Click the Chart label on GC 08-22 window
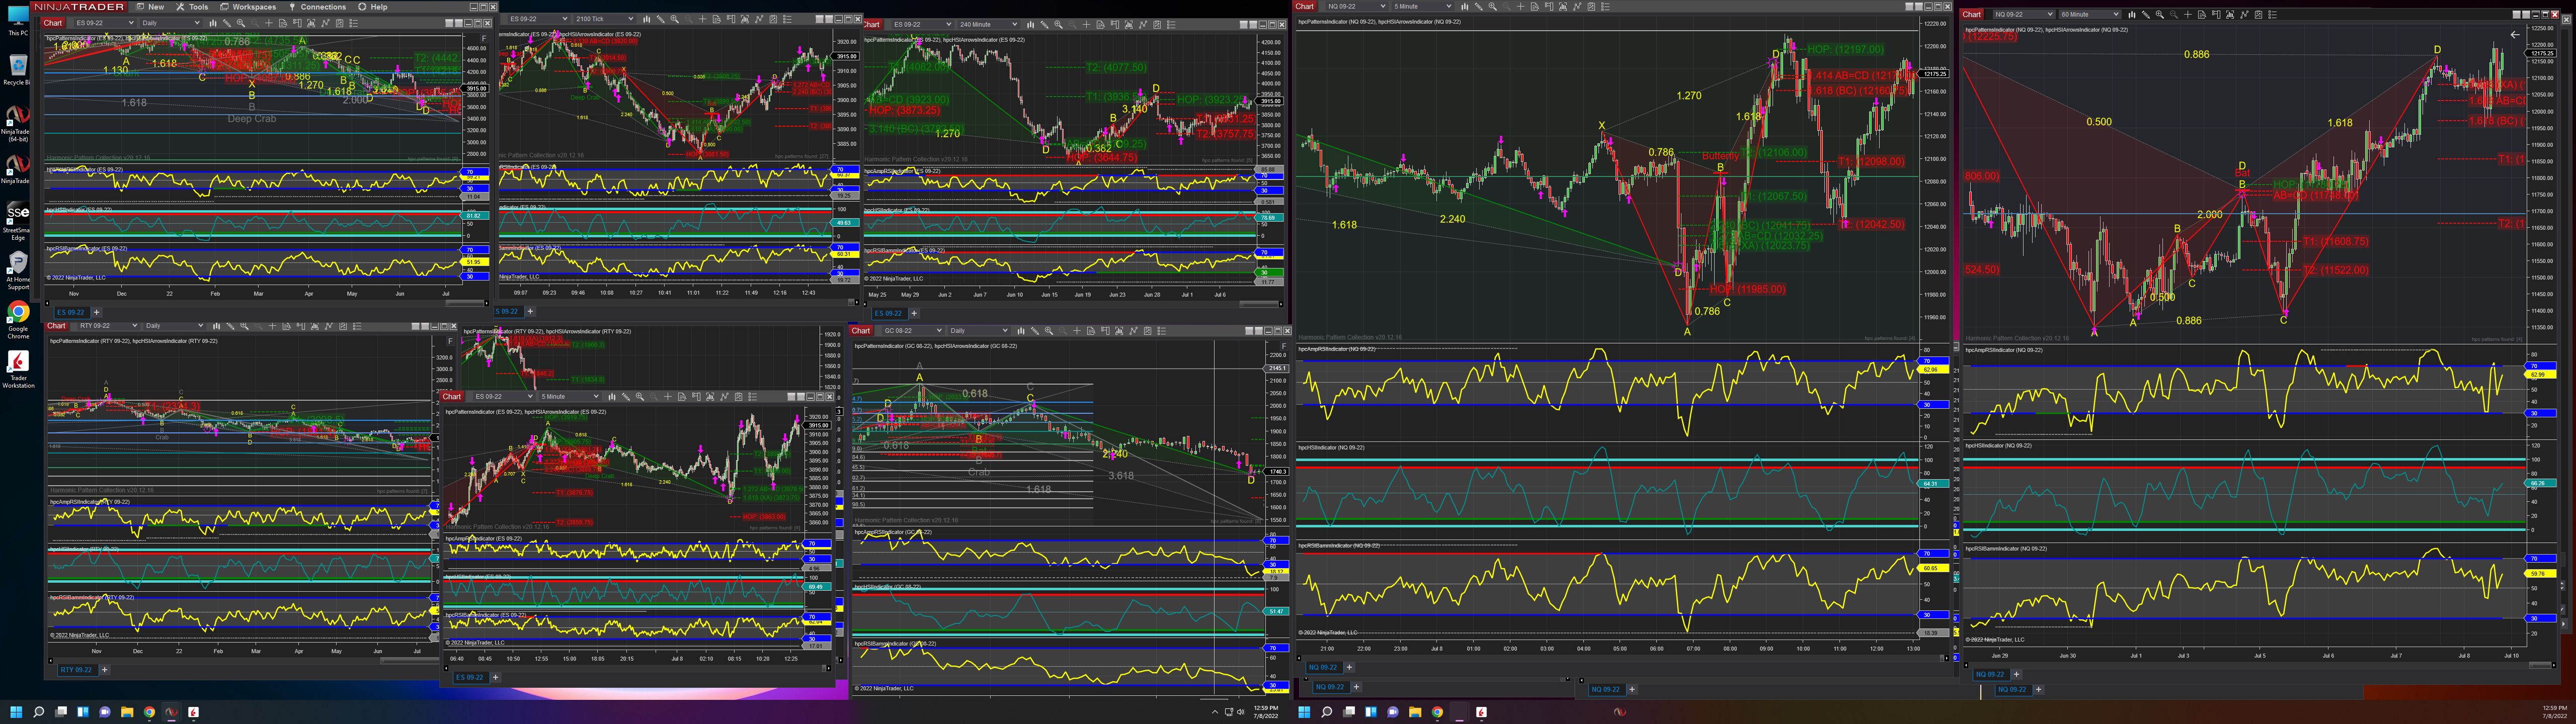 (861, 330)
